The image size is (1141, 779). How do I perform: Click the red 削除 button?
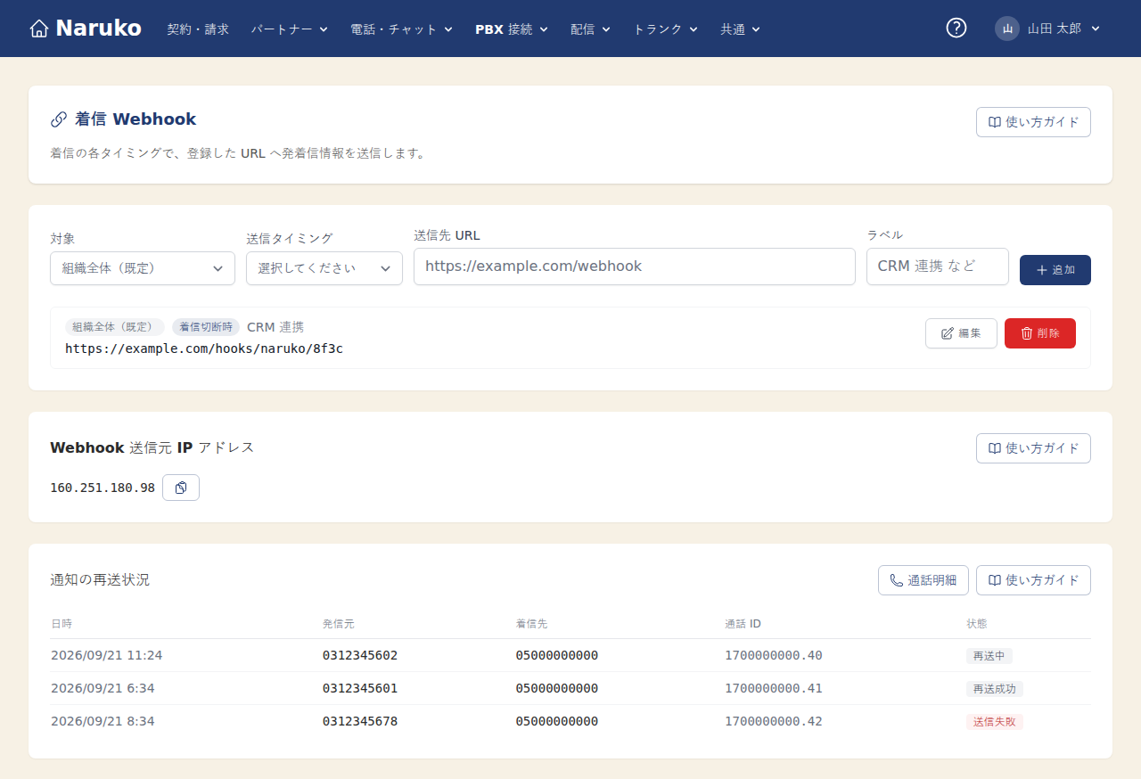[1040, 333]
